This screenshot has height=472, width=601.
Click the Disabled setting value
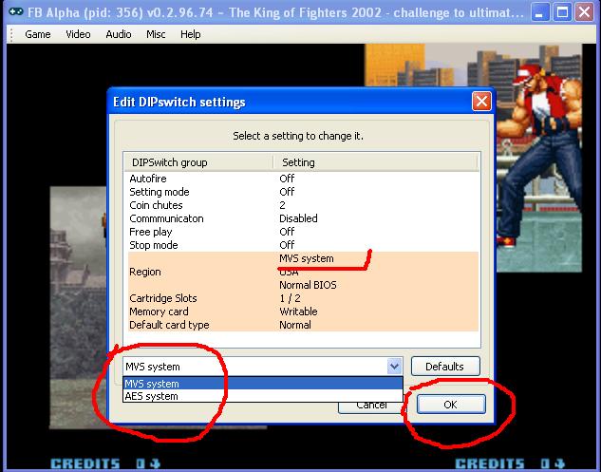[x=298, y=218]
